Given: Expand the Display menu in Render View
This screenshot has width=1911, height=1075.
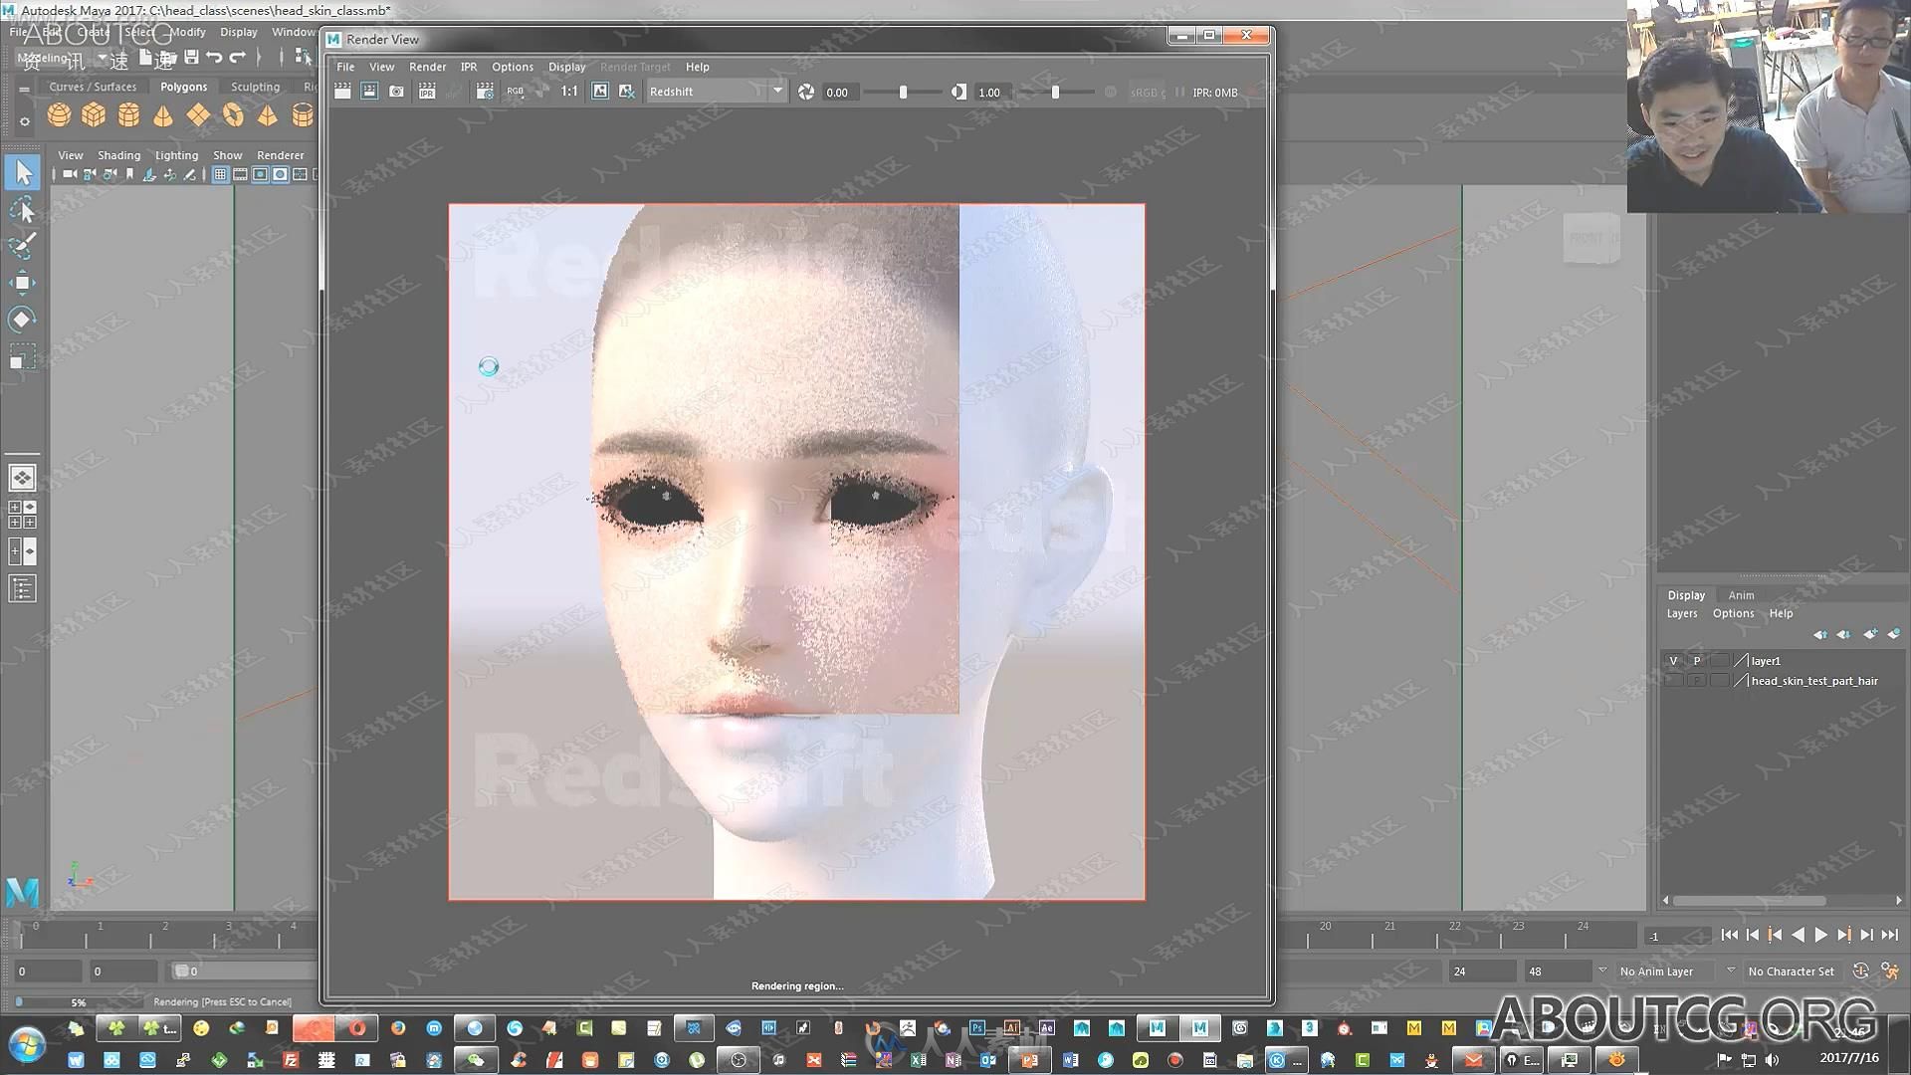Looking at the screenshot, I should click(563, 66).
